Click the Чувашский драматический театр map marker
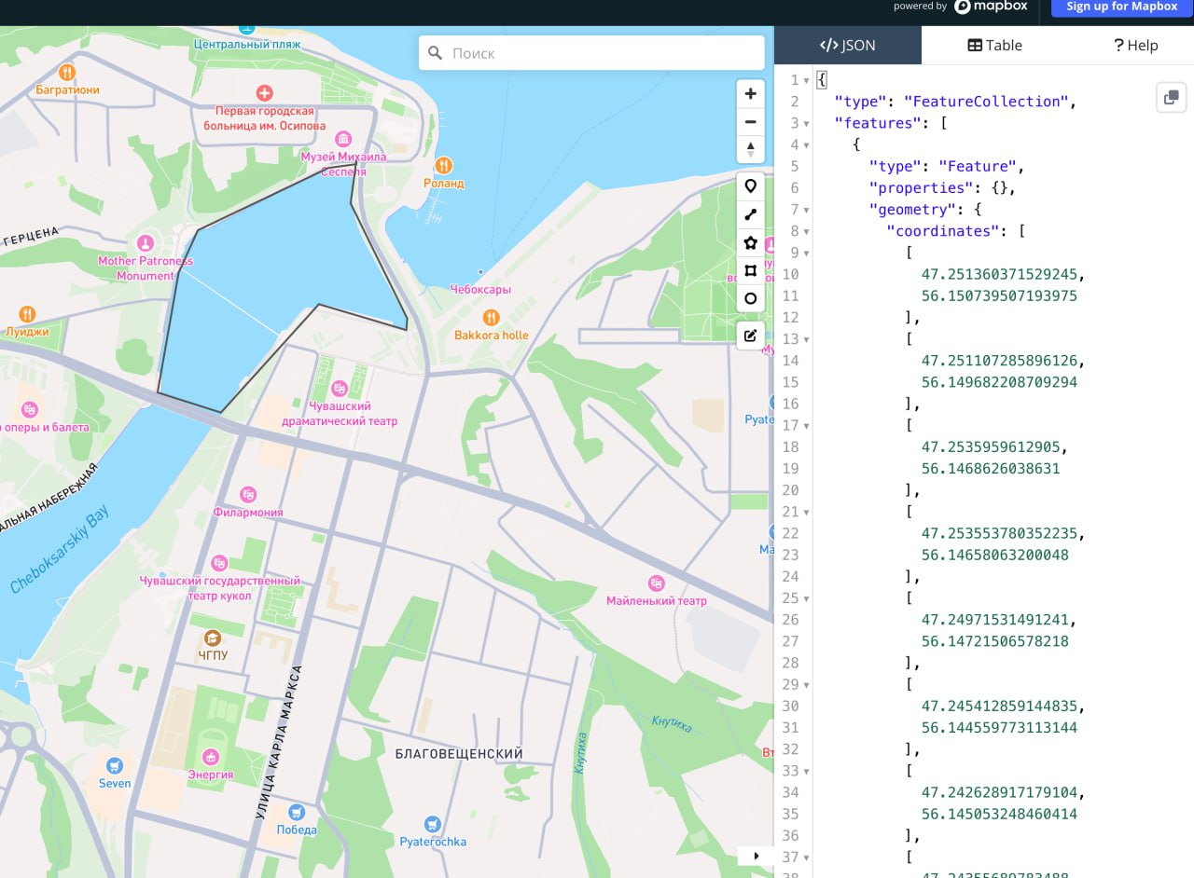1194x878 pixels. (340, 388)
